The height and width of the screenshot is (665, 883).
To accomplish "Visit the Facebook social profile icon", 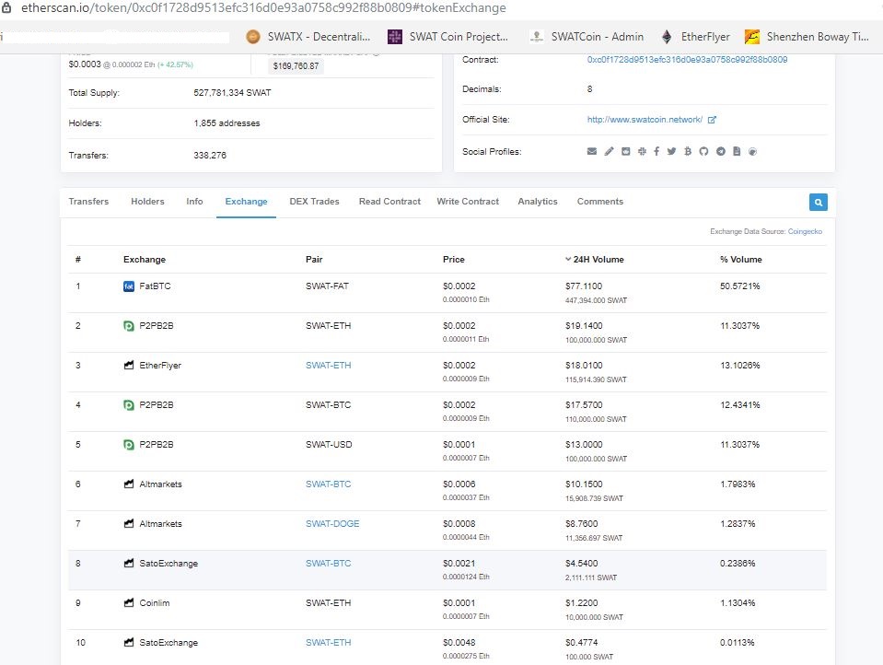I will pos(656,151).
